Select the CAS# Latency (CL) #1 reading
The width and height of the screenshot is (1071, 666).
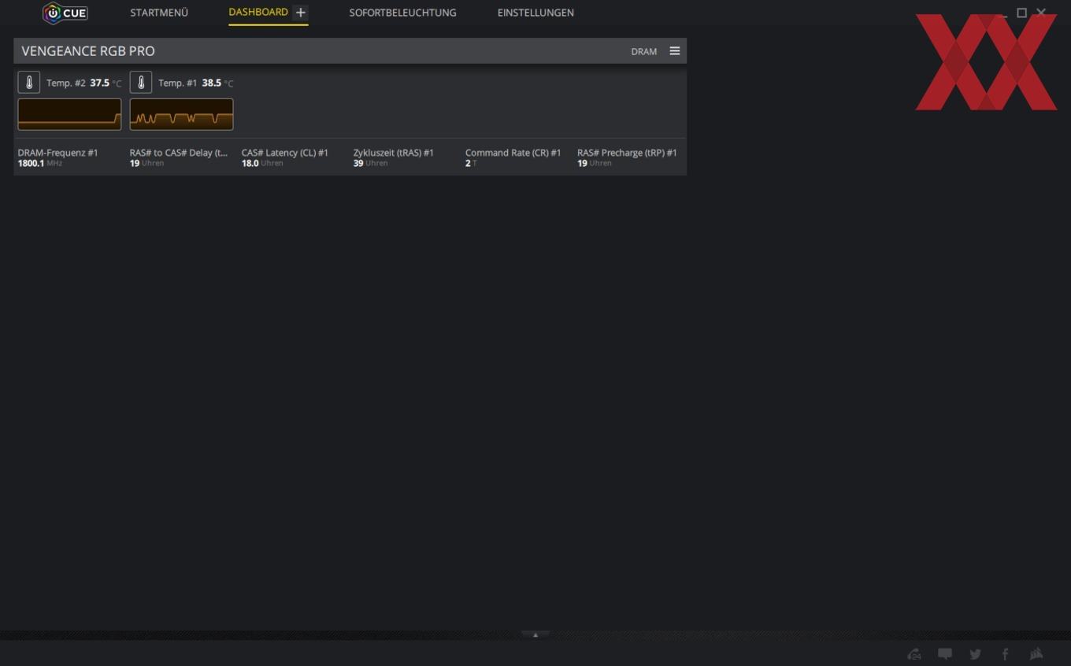285,157
